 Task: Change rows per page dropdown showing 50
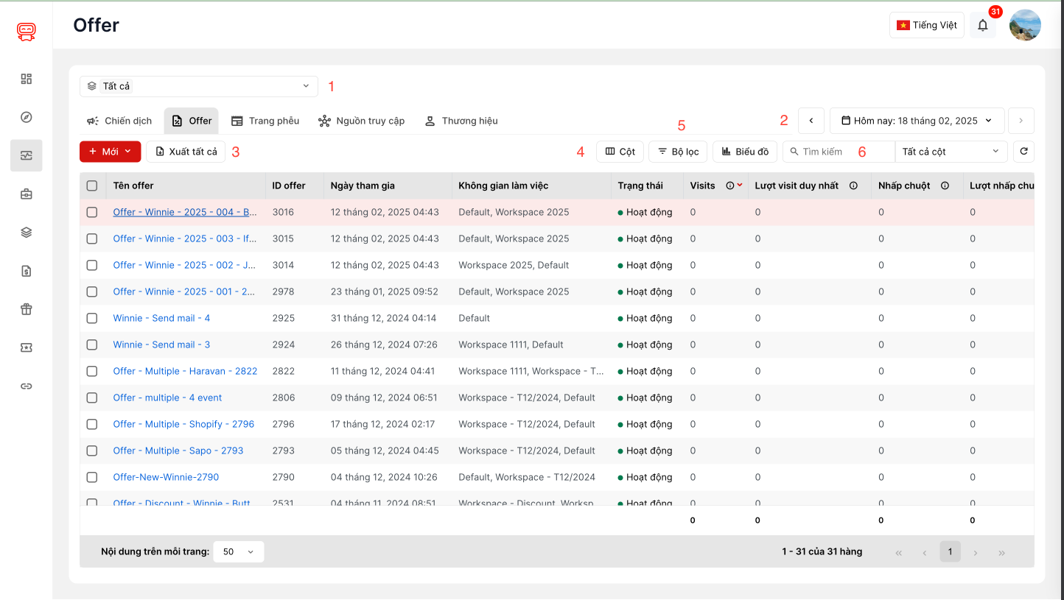[238, 551]
